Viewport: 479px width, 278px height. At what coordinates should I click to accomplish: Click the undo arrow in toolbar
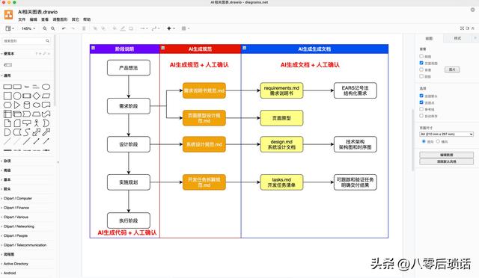coord(64,28)
